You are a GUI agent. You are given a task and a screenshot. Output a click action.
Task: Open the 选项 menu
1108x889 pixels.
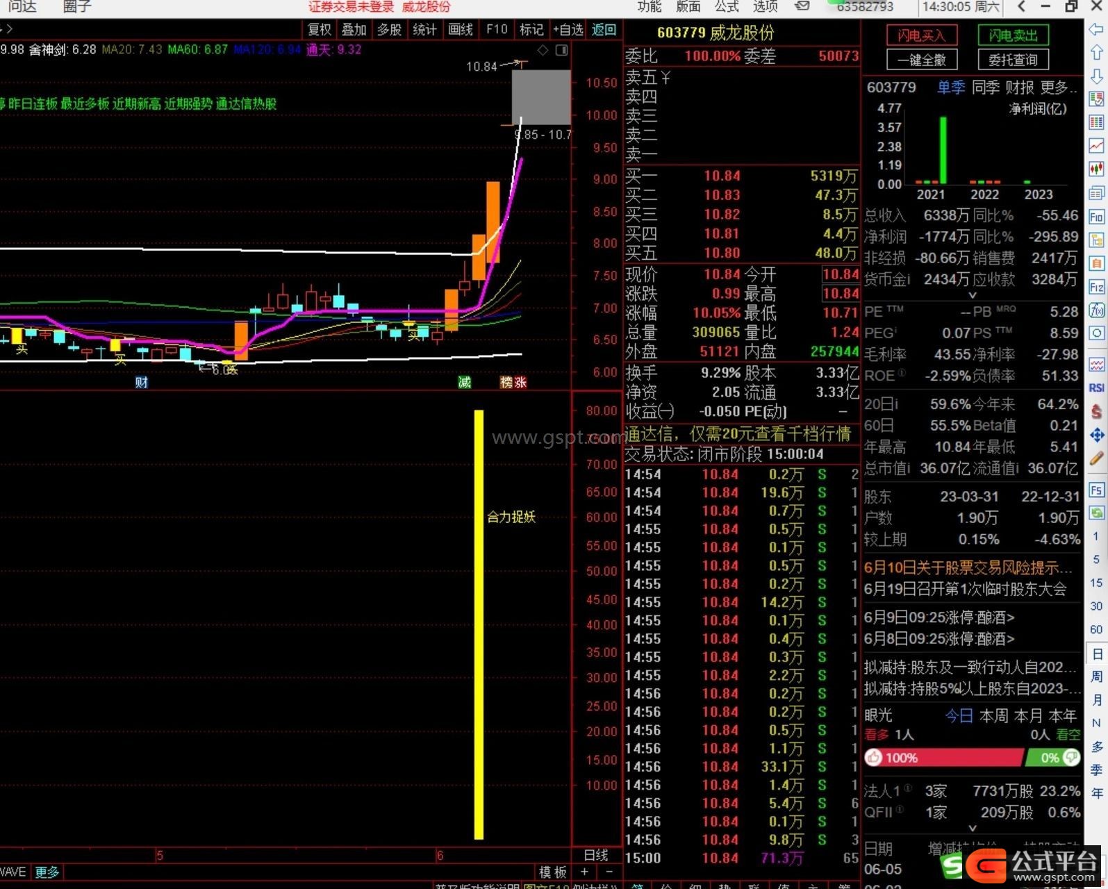point(766,6)
